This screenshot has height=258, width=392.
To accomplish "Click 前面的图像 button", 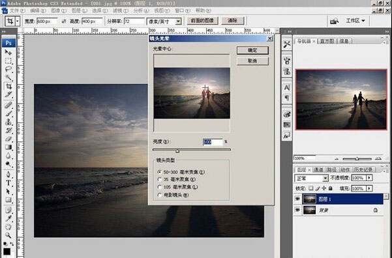I will (202, 21).
